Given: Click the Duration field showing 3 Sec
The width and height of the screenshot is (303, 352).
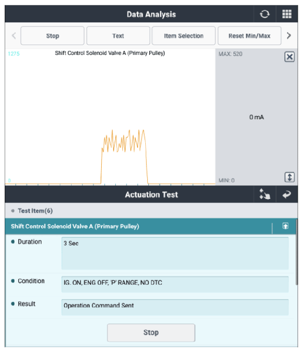Looking at the screenshot, I should pos(175,253).
